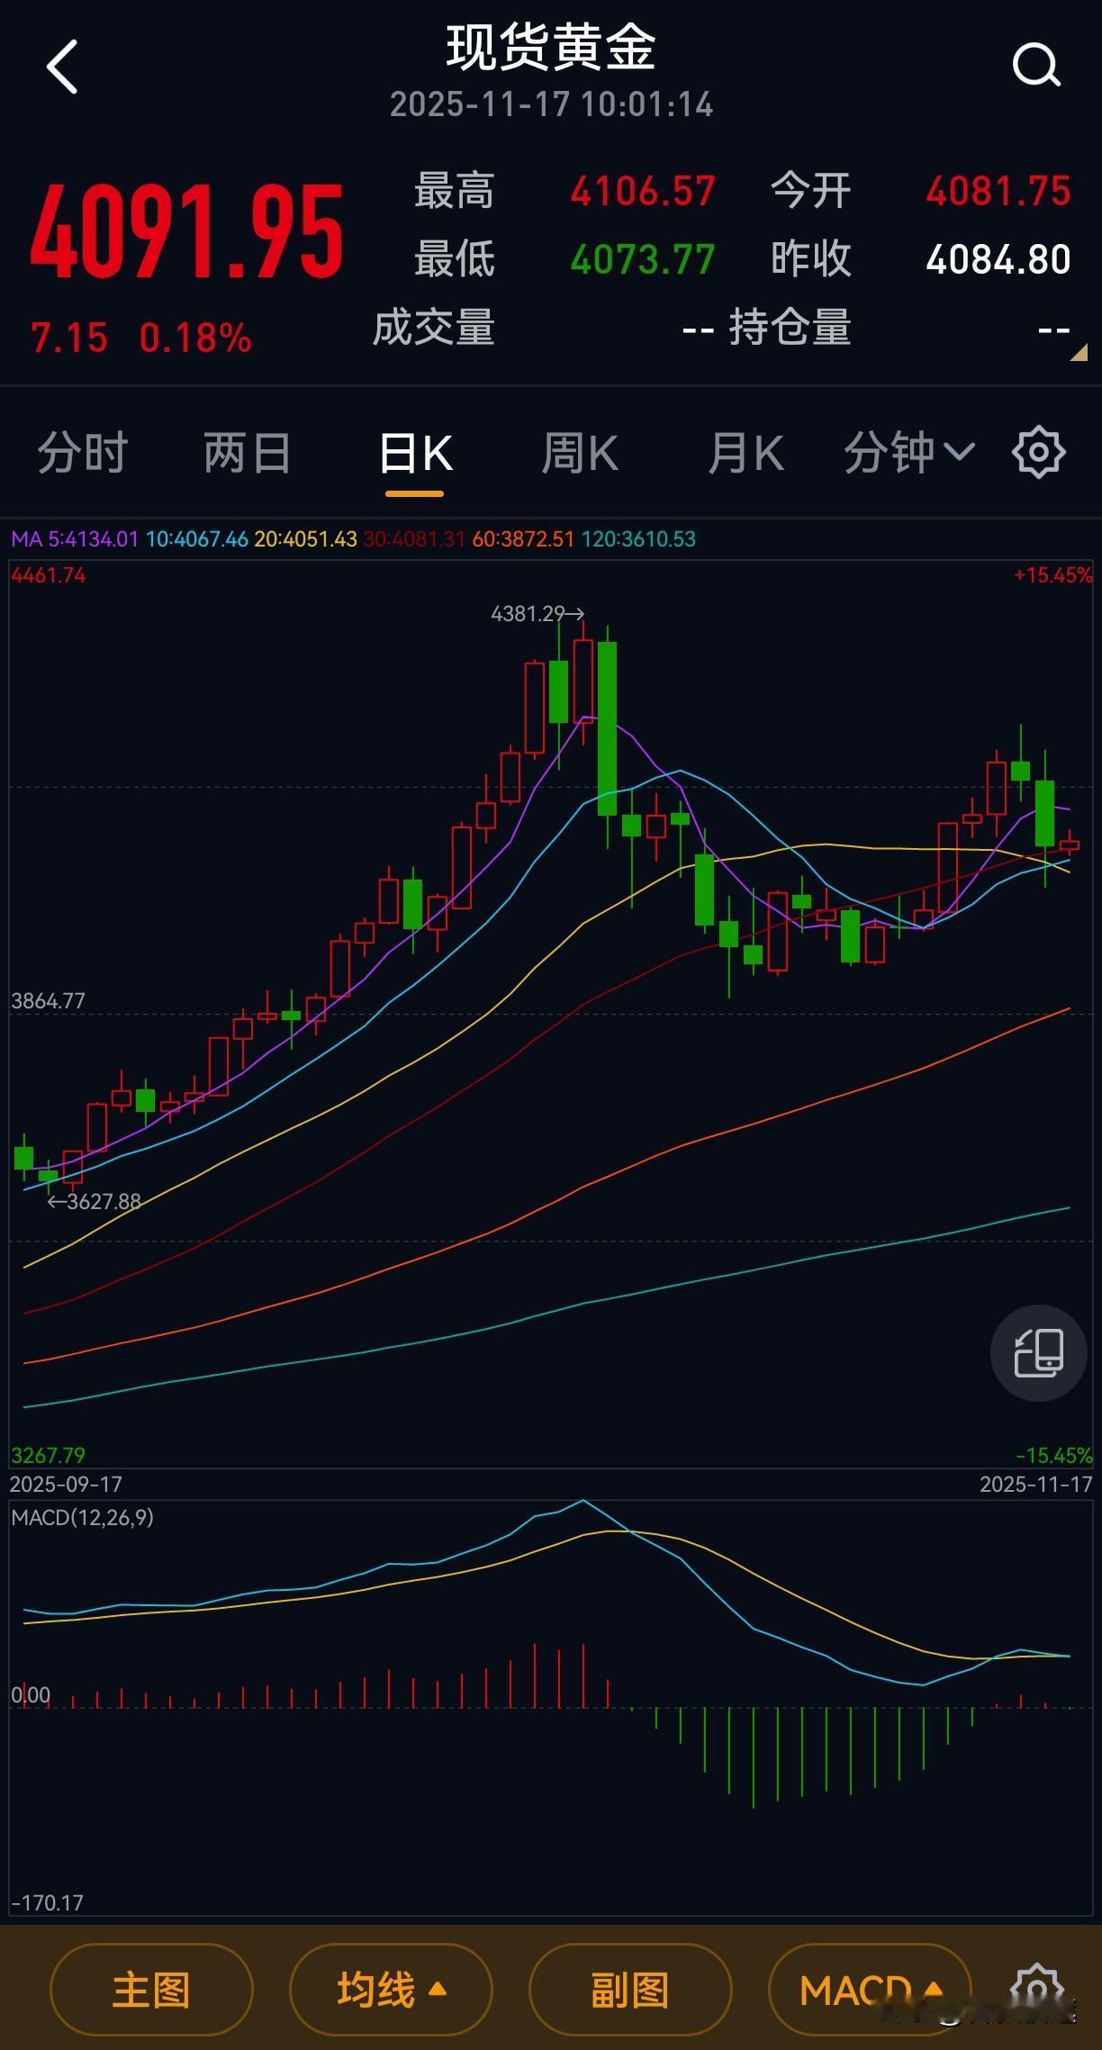Tap the 持仓量 label
1102x2050 pixels.
coord(790,327)
